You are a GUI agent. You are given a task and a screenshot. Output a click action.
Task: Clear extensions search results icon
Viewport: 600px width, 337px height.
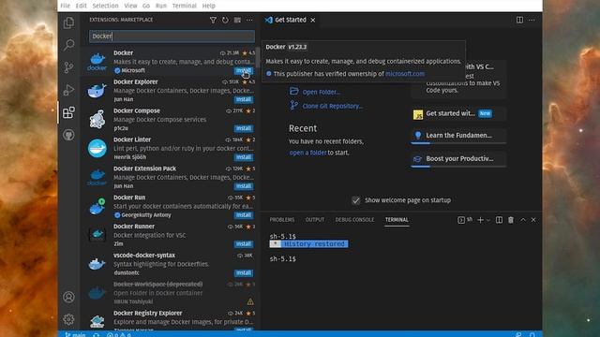click(x=237, y=20)
